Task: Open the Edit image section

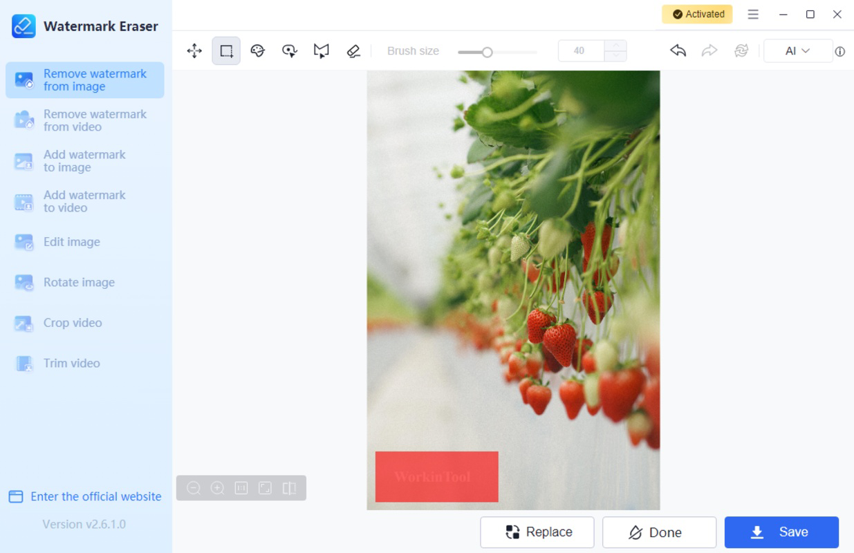Action: tap(84, 242)
